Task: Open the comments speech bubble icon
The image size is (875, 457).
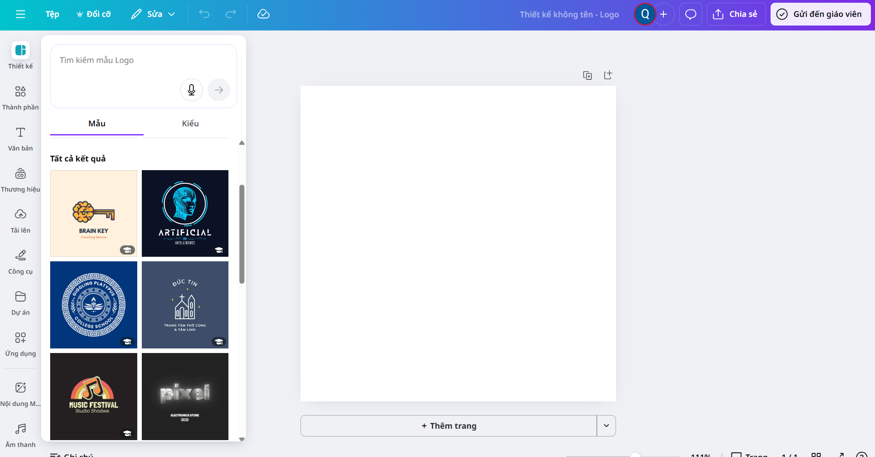Action: click(x=691, y=14)
